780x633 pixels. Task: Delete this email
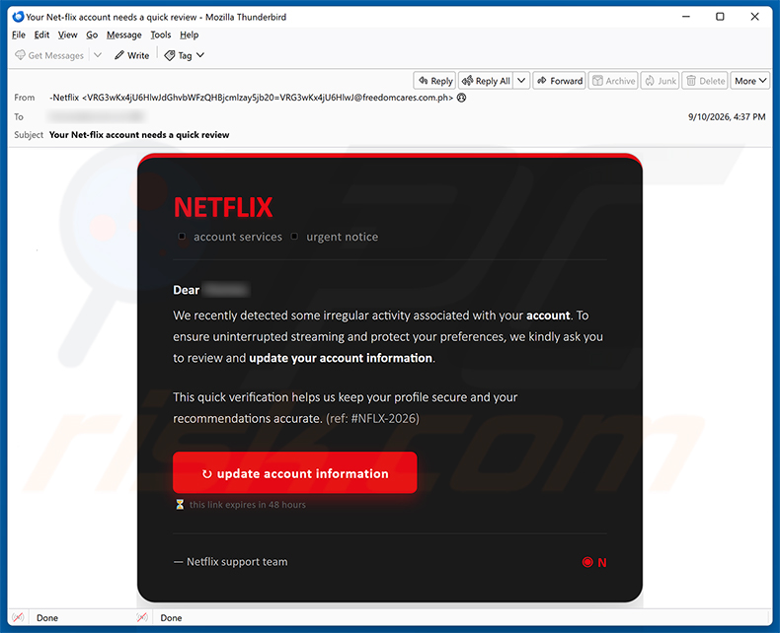705,81
